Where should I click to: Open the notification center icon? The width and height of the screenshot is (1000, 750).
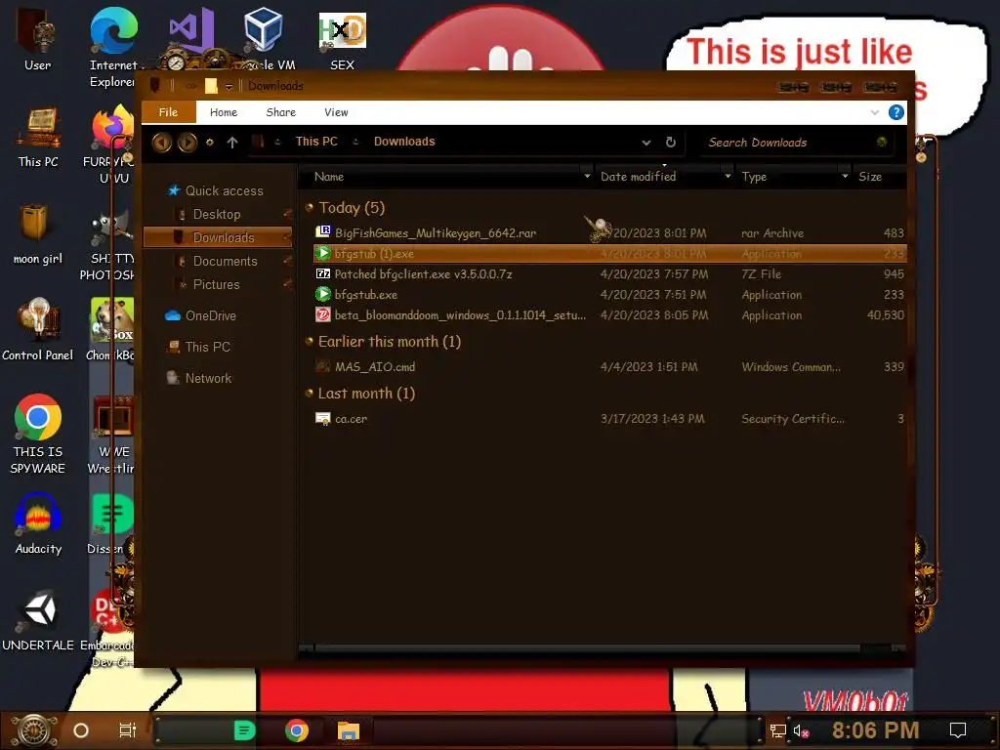958,730
